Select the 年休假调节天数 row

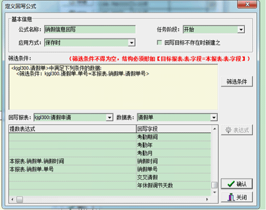pyautogui.click(x=110, y=186)
